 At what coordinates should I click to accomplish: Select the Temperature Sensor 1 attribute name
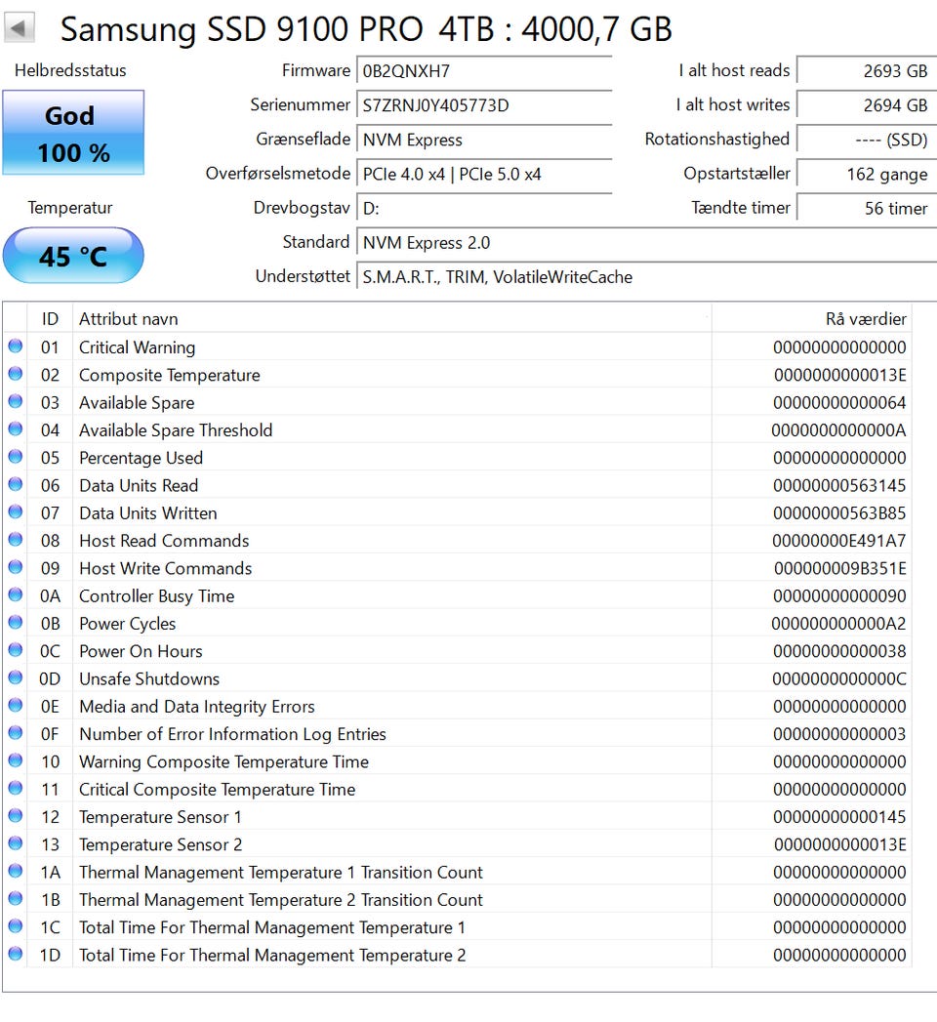pyautogui.click(x=160, y=817)
